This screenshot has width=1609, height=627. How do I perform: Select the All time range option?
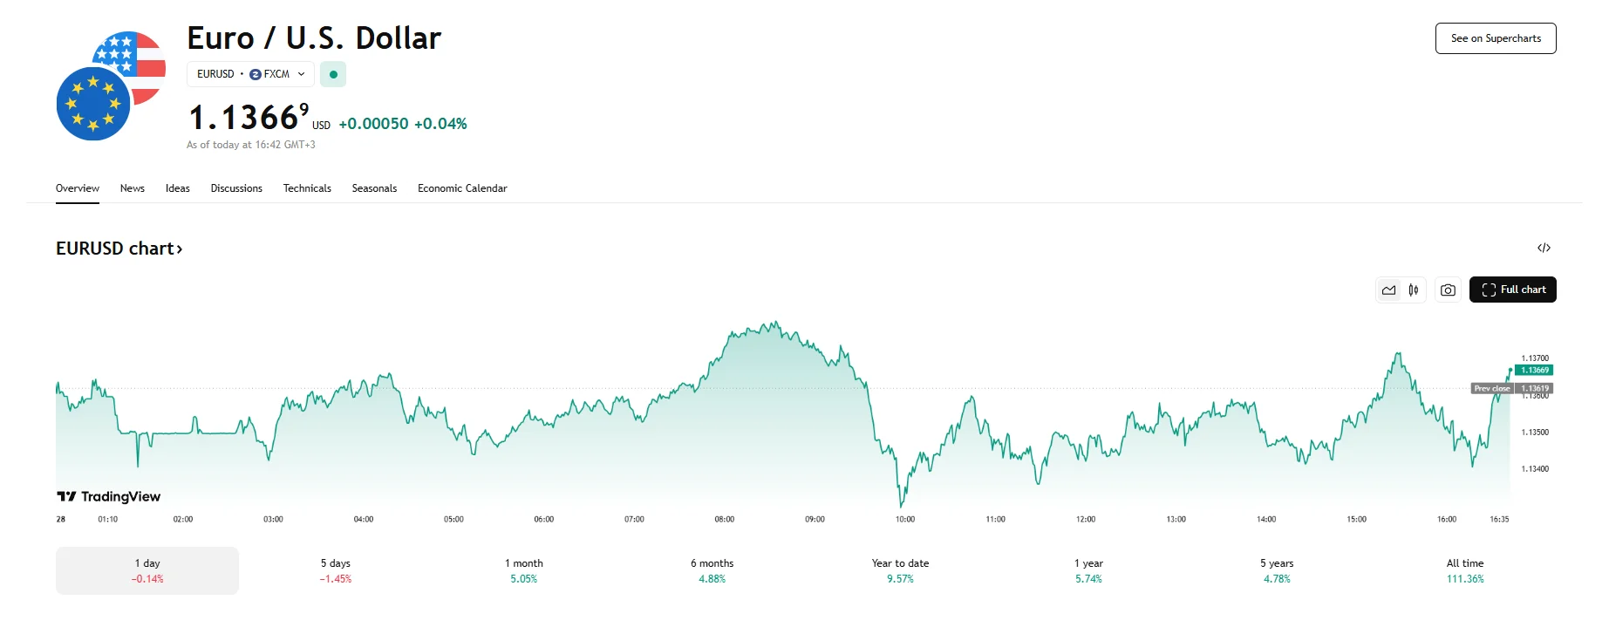(x=1464, y=570)
